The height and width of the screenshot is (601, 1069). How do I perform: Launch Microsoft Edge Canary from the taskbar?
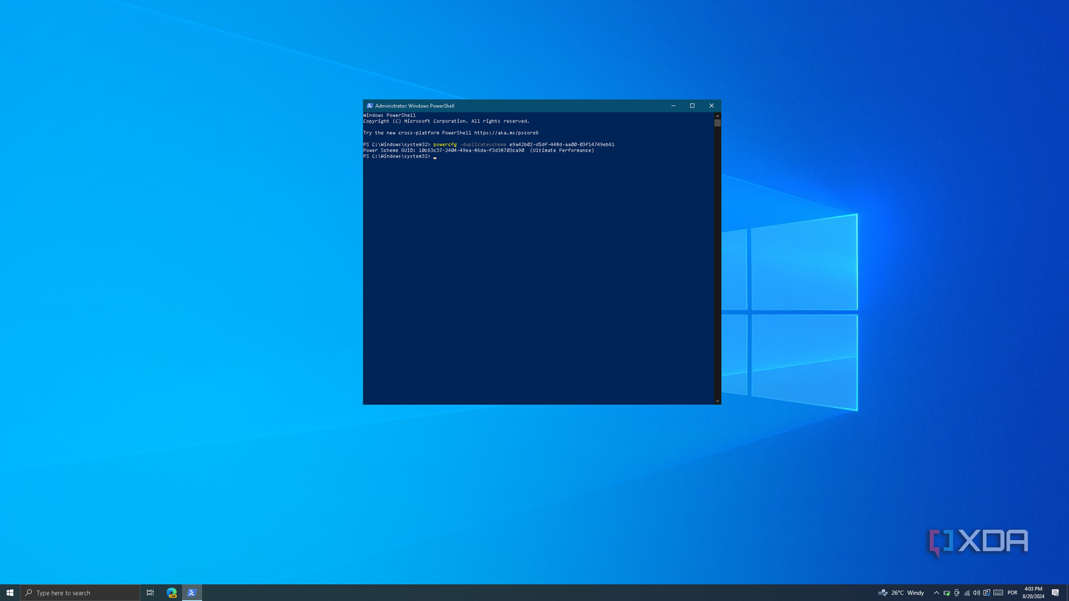coord(172,593)
